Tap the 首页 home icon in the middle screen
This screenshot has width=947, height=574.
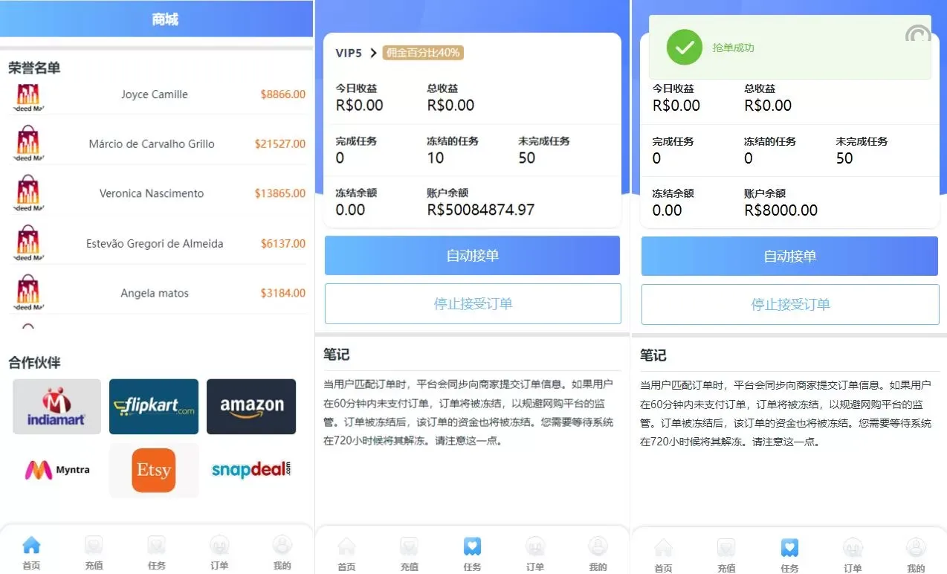[346, 547]
